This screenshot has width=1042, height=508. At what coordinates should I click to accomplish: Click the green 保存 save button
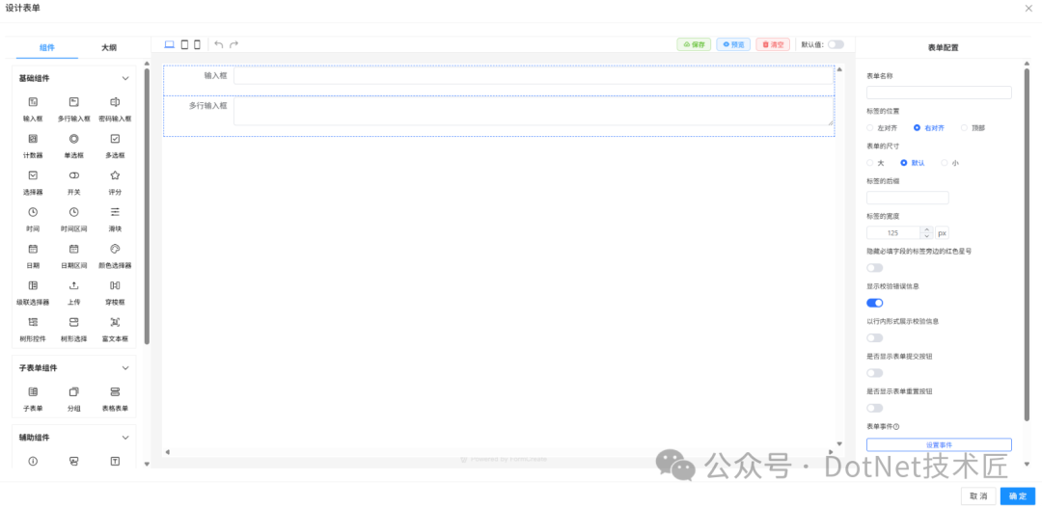pos(694,44)
